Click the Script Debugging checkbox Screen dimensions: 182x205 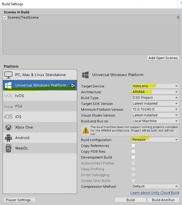[x=133, y=175]
